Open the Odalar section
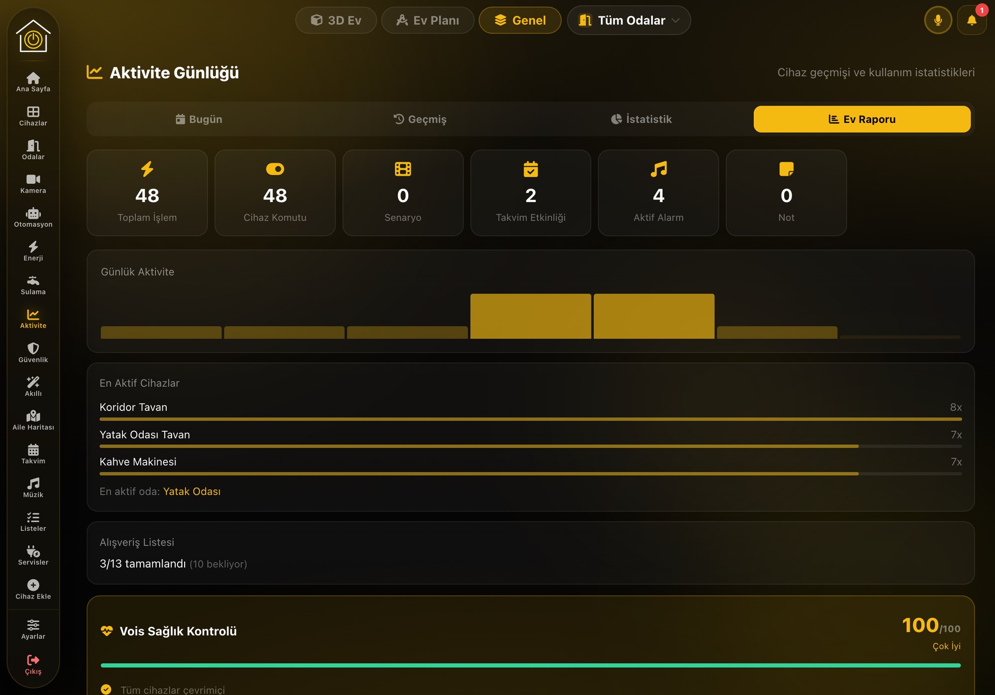Viewport: 995px width, 695px height. pos(33,150)
